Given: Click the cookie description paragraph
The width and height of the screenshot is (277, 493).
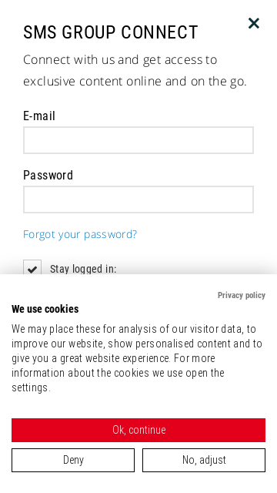Looking at the screenshot, I should (x=137, y=358).
